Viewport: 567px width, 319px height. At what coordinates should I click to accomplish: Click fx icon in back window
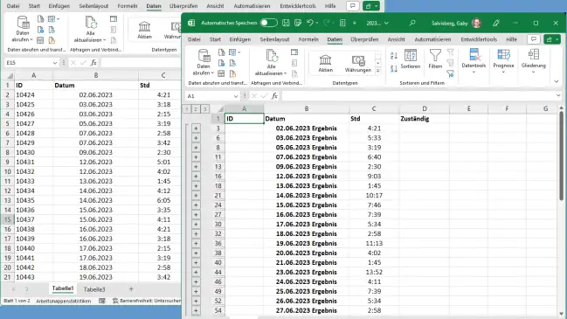coord(93,63)
